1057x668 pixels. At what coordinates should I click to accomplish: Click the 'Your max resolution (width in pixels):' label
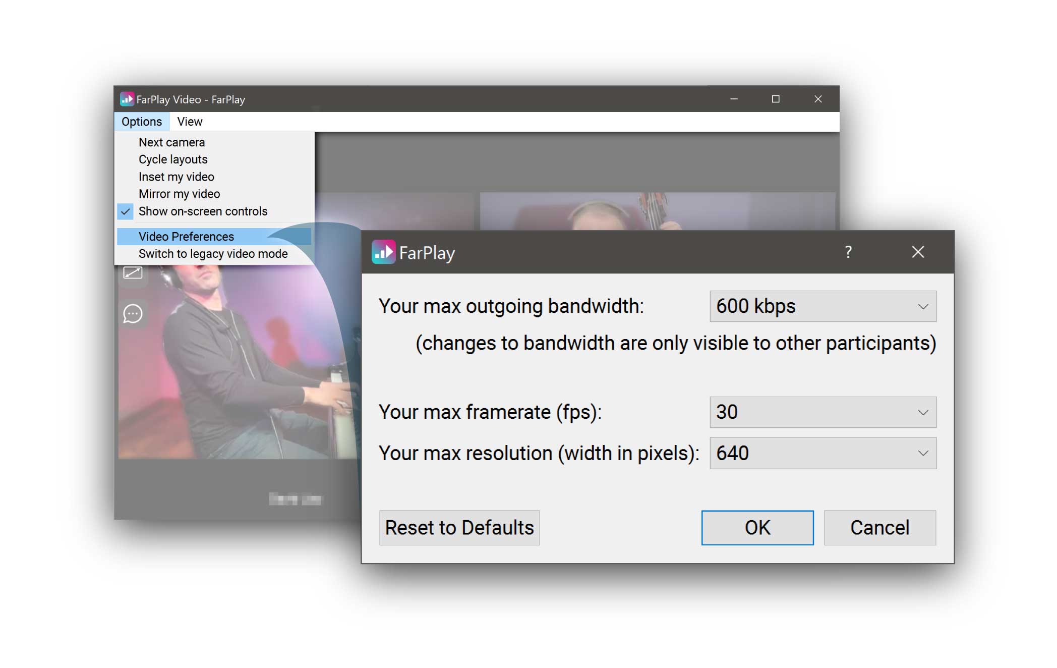(539, 453)
